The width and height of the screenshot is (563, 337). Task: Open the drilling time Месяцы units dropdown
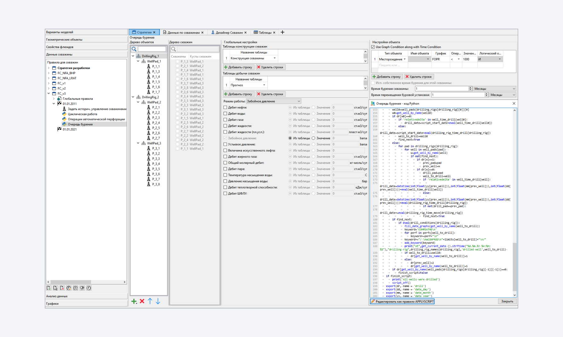click(495, 89)
